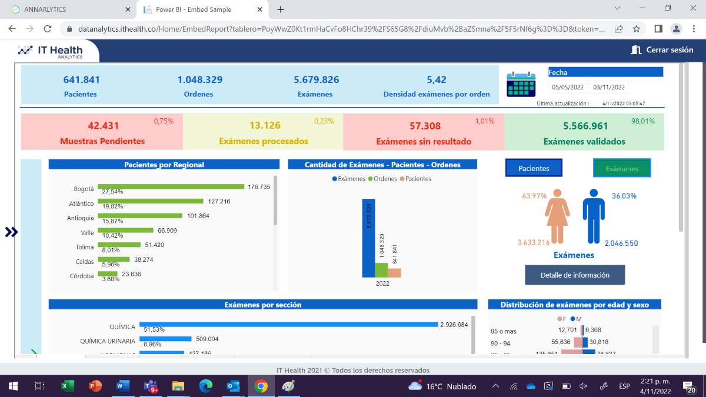This screenshot has height=397, width=706.
Task: Edit the start date field 05/05/2022
Action: pyautogui.click(x=567, y=87)
